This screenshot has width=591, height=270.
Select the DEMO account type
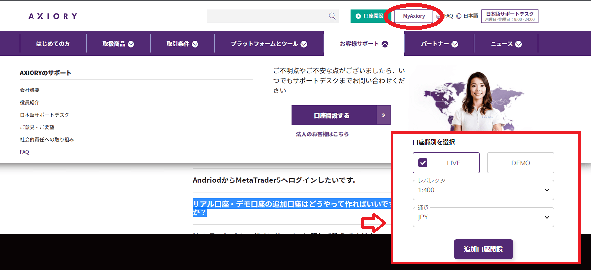[521, 163]
